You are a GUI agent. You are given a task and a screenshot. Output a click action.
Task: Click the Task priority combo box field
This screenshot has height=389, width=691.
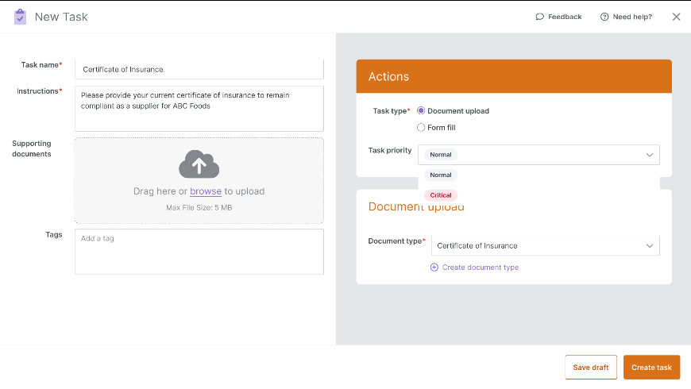[x=539, y=155]
